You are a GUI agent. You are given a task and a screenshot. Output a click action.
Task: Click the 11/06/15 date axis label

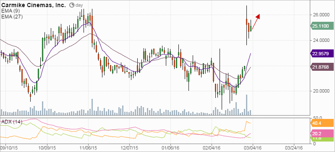click(89, 147)
